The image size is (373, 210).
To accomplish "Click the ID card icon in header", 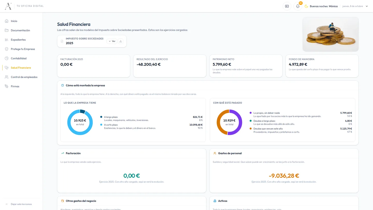I will [287, 6].
